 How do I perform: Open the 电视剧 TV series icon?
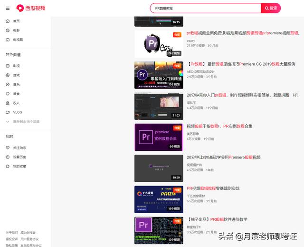[8, 40]
